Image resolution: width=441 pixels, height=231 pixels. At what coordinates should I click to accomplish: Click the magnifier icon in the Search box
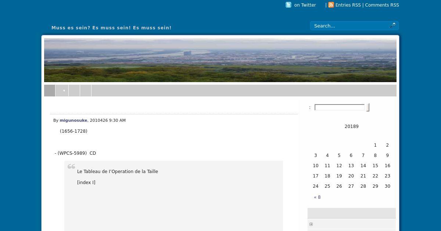(392, 25)
